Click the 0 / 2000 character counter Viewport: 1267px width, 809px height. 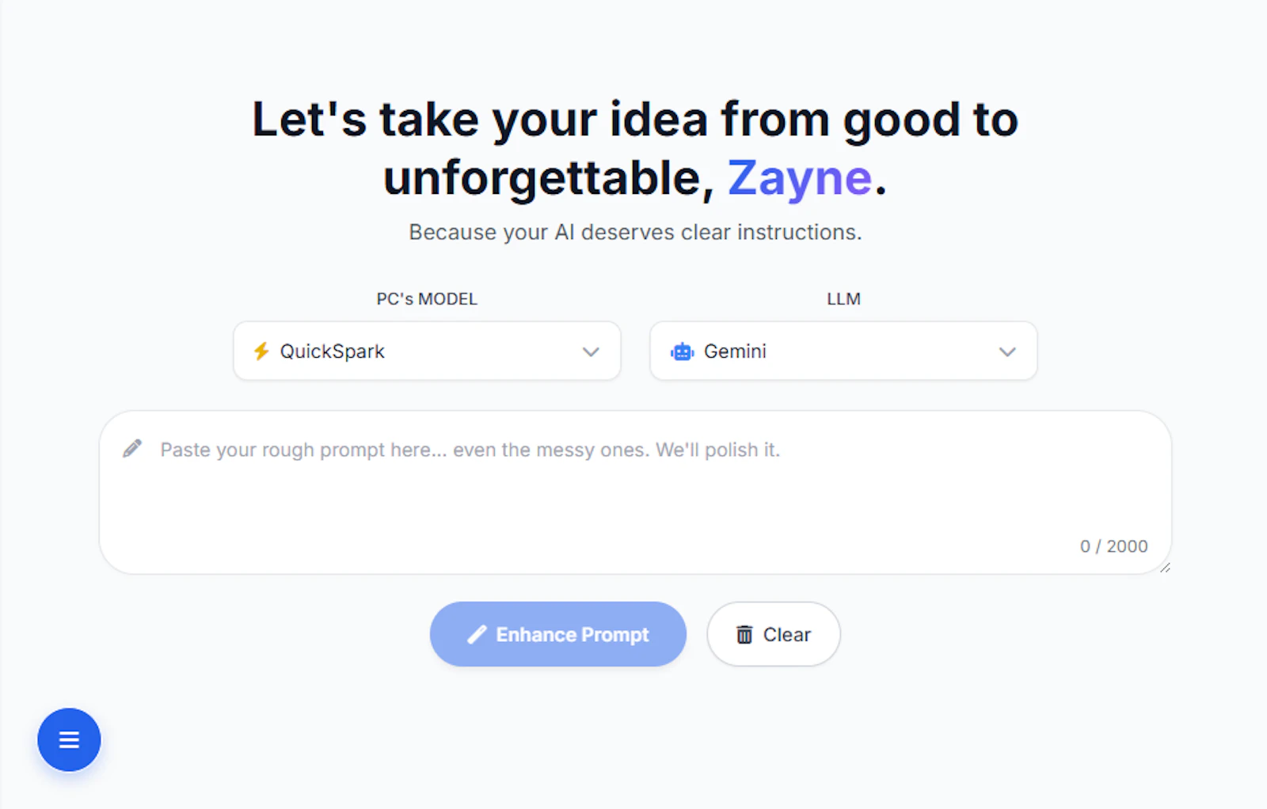point(1113,546)
